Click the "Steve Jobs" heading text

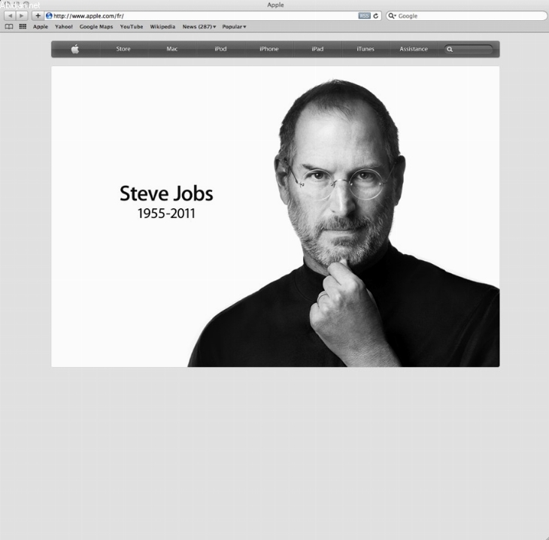[x=166, y=193]
